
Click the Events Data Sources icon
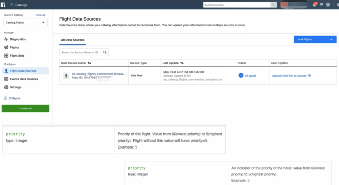click(x=6, y=79)
